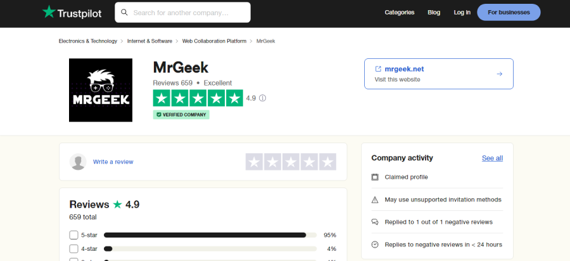This screenshot has height=261, width=570.
Task: Click the Trustpilot logo
Action: pos(72,13)
